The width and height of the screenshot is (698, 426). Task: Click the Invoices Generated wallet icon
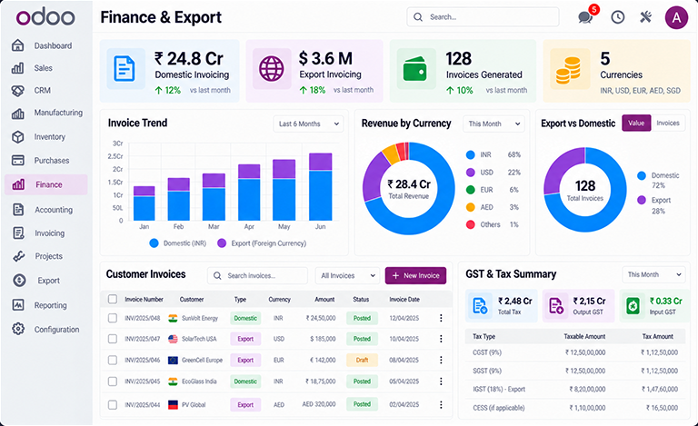414,68
